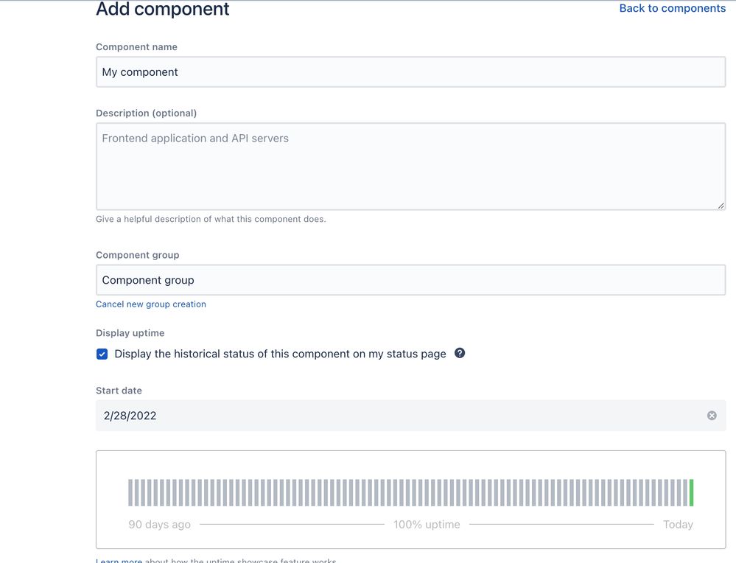Click the first gray uptime bar
This screenshot has height=563, width=736.
130,492
